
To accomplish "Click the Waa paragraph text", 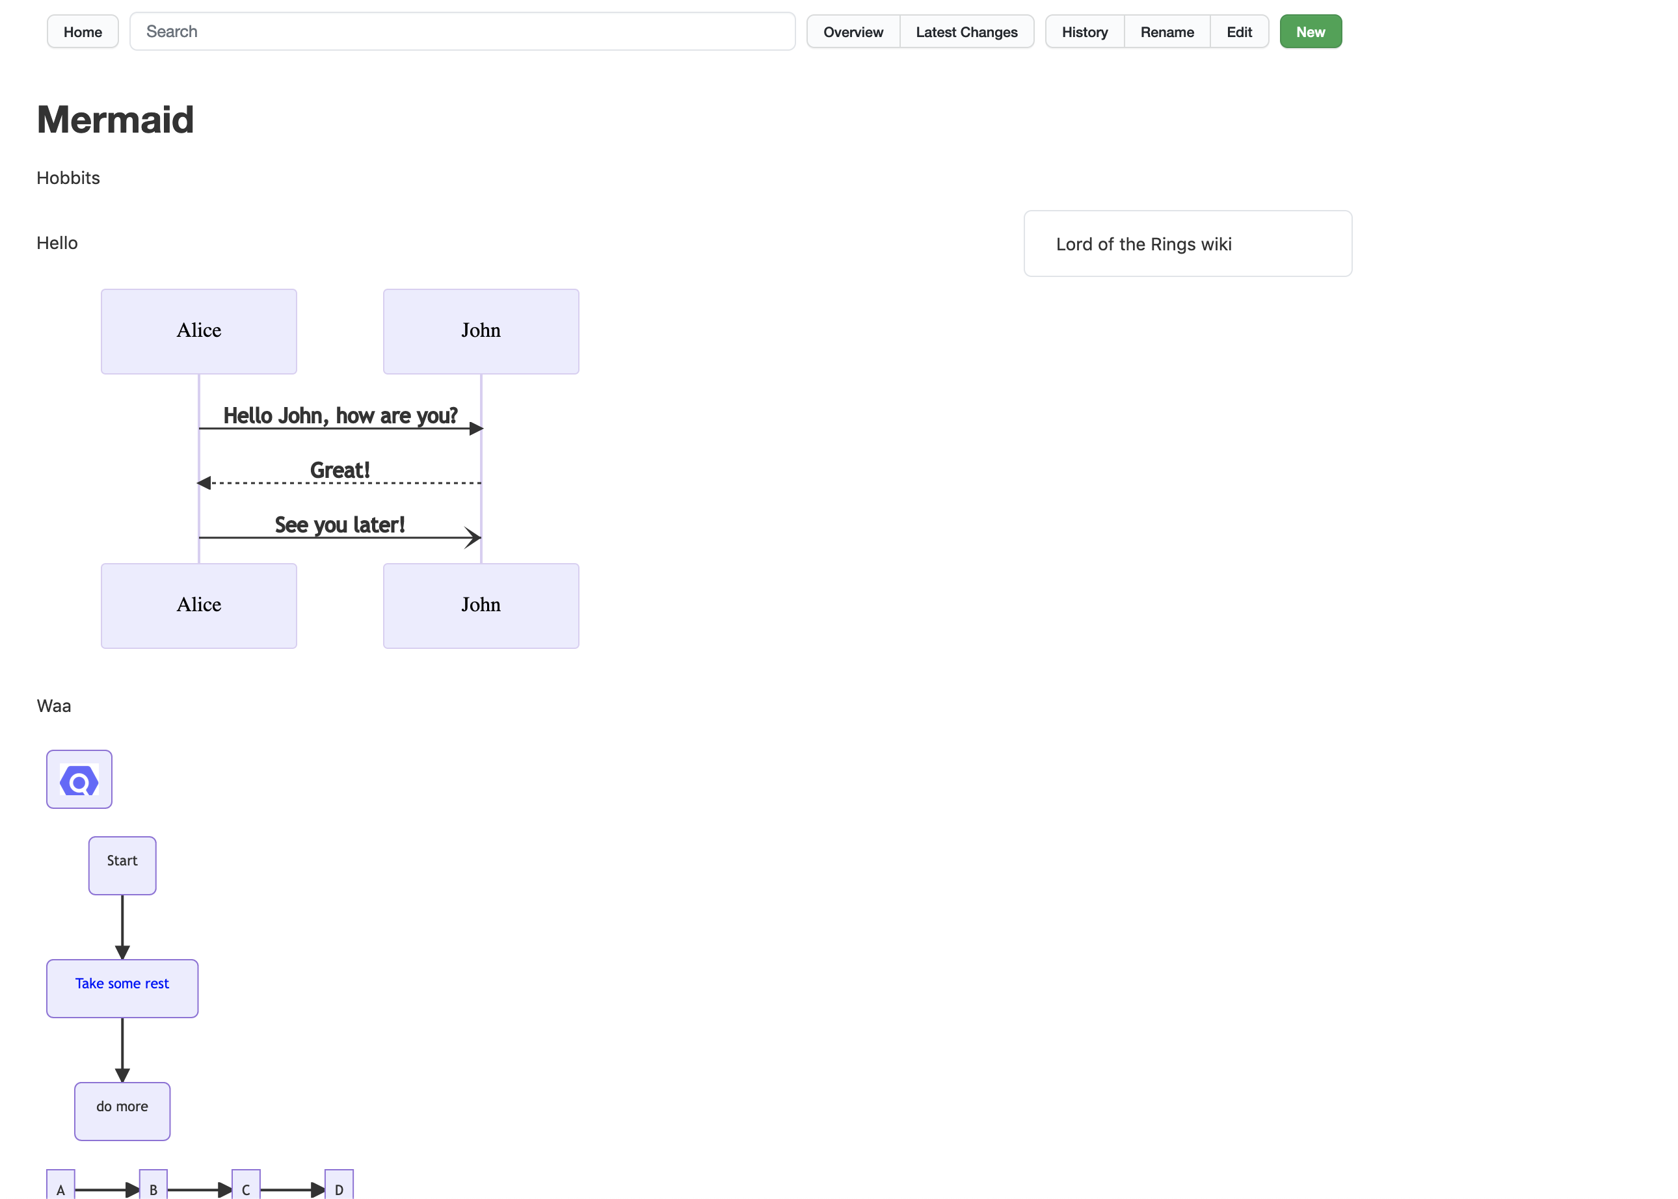I will 54,706.
